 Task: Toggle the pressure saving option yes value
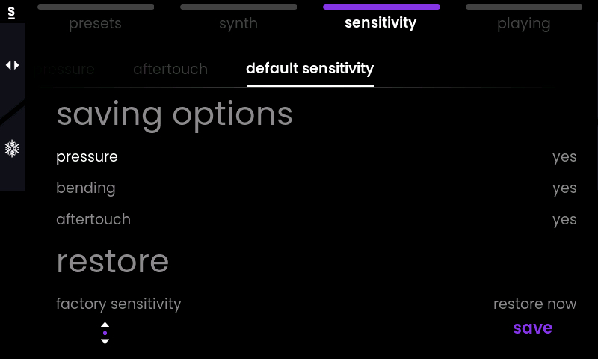564,157
